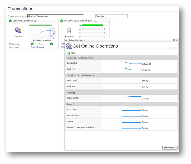Click the More Details button
This screenshot has width=191, height=164.
[x=170, y=148]
